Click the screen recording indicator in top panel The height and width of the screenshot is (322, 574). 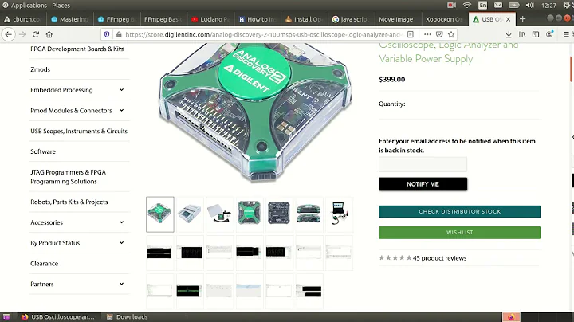coord(451,5)
